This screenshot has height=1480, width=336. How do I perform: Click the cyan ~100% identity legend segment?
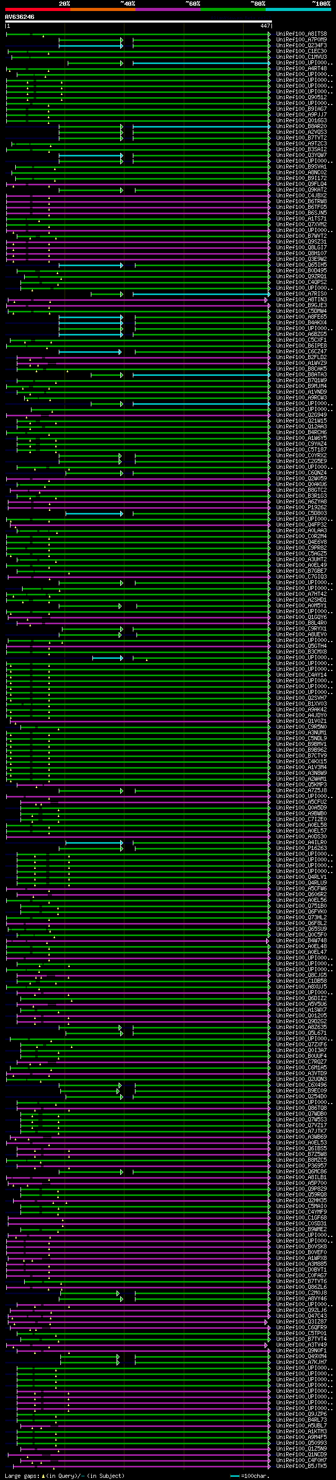pos(298,9)
